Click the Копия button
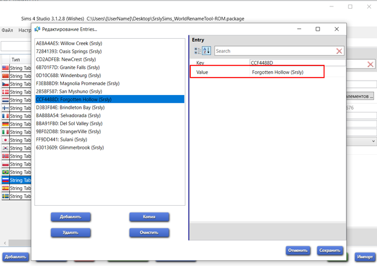377x266 pixels. [x=149, y=217]
